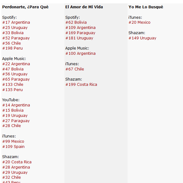Select the #199 Costa Rica Shazam link
The image size is (183, 183).
pyautogui.click(x=81, y=85)
